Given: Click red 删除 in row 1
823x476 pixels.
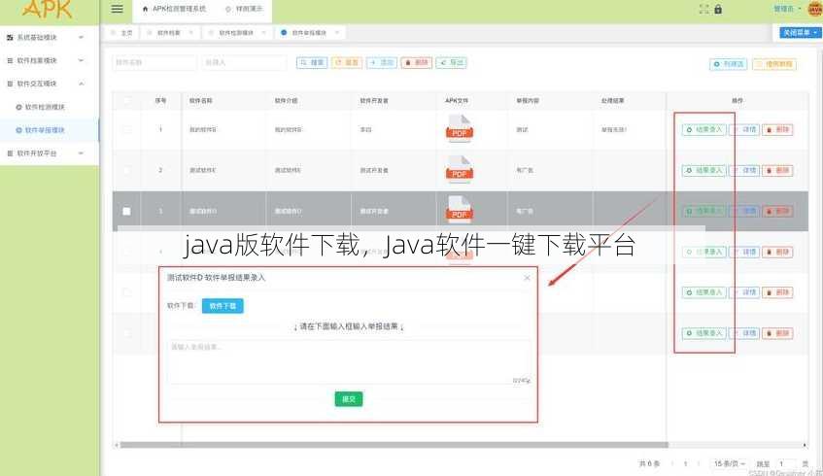Looking at the screenshot, I should point(777,129).
